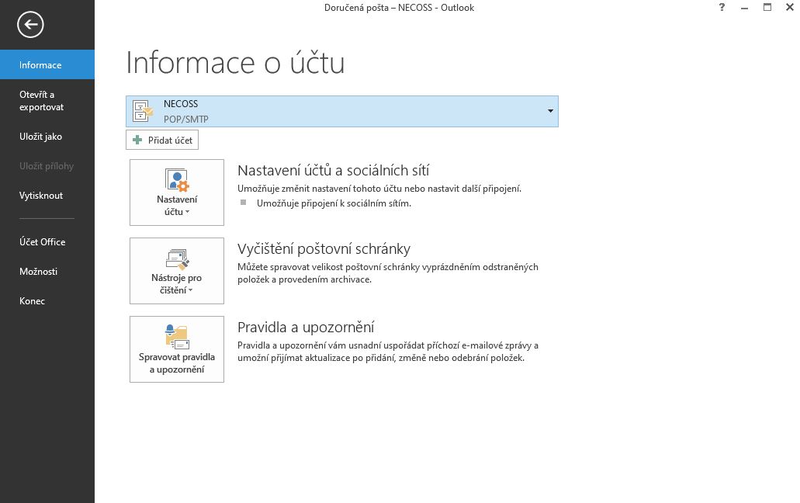Expand the NECOSS account dropdown arrow
The width and height of the screenshot is (800, 503).
click(550, 111)
